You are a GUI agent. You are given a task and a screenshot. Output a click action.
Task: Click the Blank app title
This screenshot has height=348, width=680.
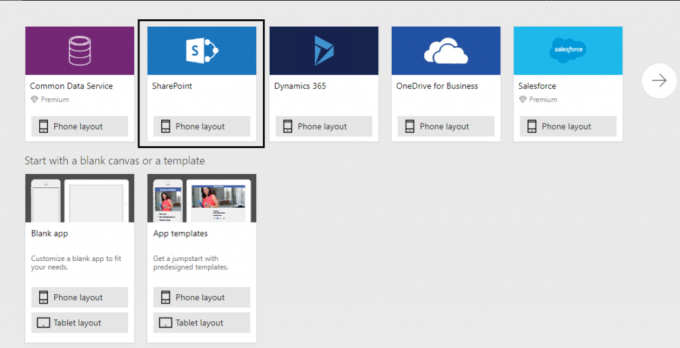pos(49,234)
